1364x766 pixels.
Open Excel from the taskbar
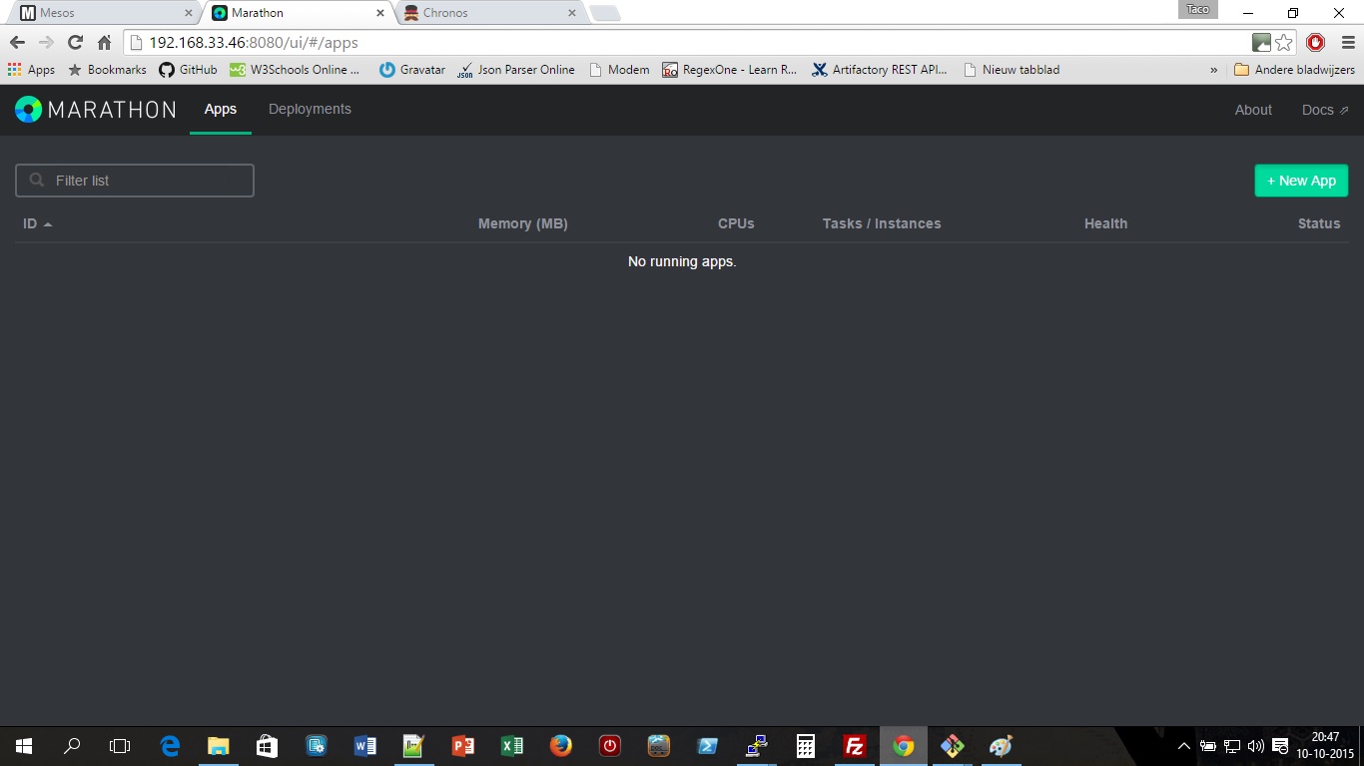pyautogui.click(x=511, y=746)
